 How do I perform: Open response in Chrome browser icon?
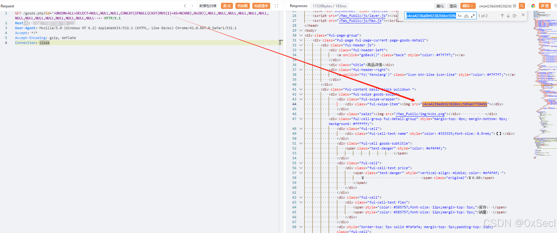(533, 6)
